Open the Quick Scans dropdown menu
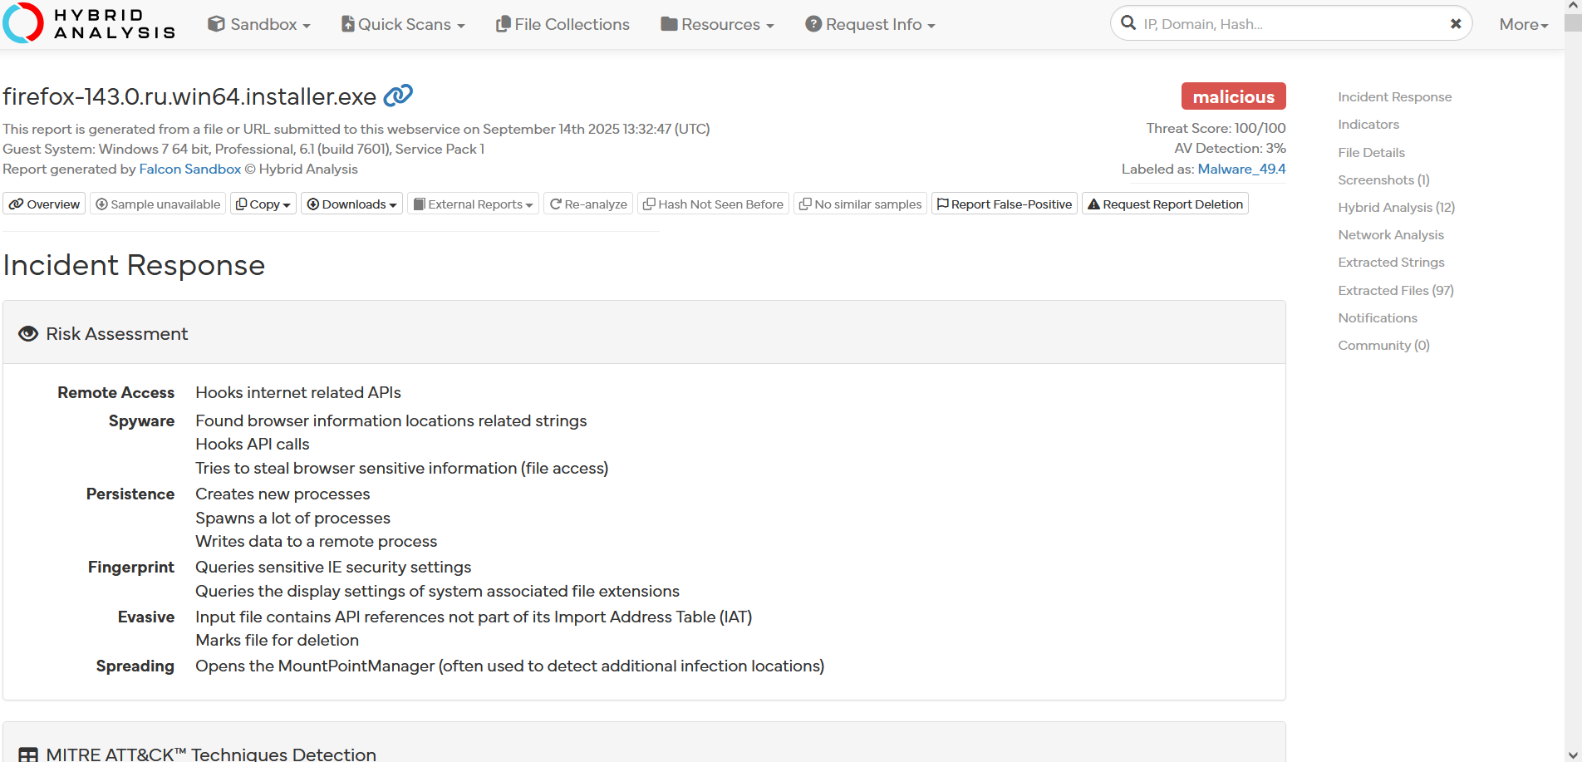This screenshot has height=762, width=1582. (403, 24)
